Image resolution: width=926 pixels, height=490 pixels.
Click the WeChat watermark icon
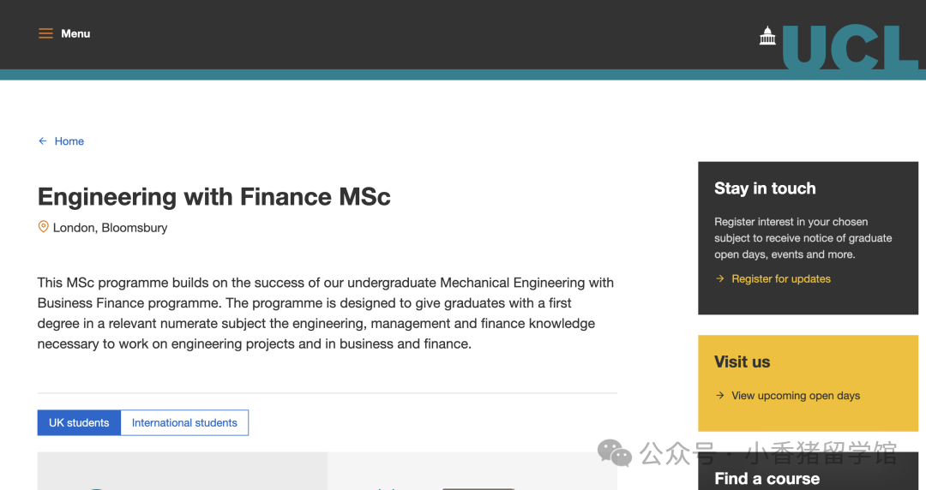tap(614, 453)
